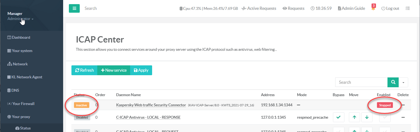Toggle Enabled for C-ICAP LOCAL RESPONSE service
The image size is (420, 132).
point(385,117)
